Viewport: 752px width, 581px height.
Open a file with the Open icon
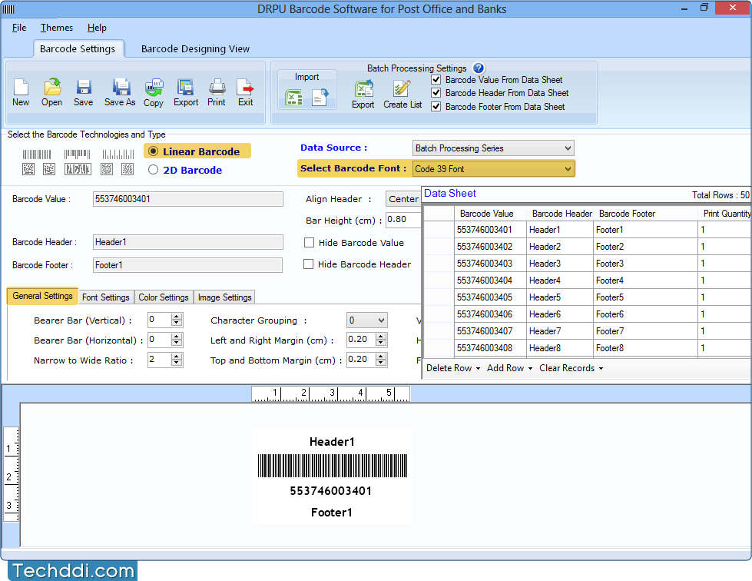click(51, 88)
